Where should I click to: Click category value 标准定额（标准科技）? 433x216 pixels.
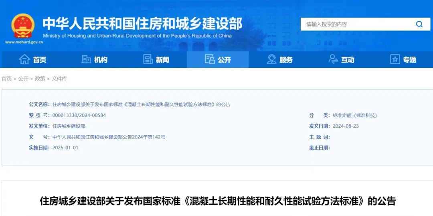tap(355, 115)
